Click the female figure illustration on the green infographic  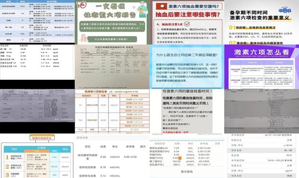click(84, 38)
